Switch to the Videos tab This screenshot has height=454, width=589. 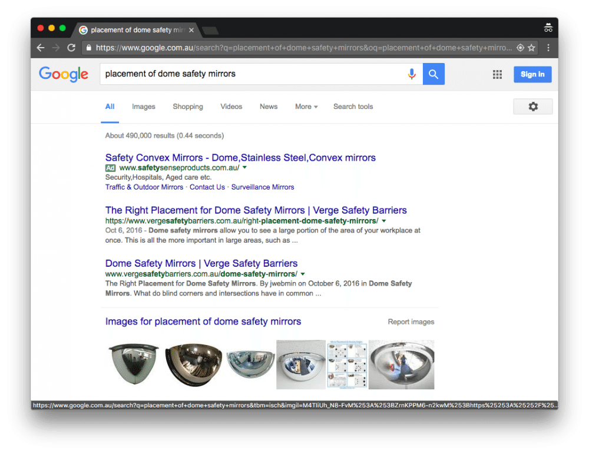pos(231,107)
